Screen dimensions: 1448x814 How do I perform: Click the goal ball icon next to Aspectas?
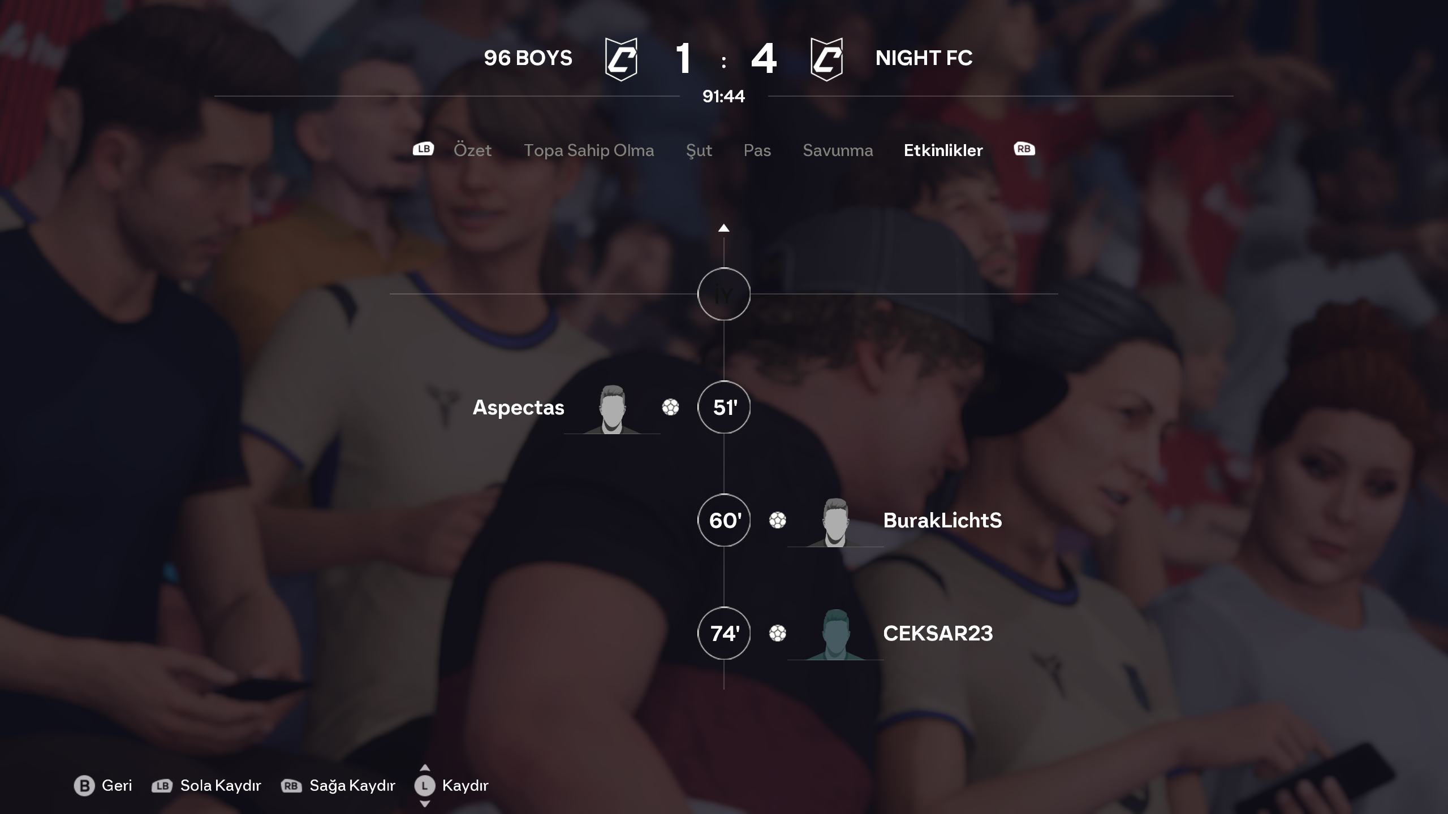coord(670,407)
